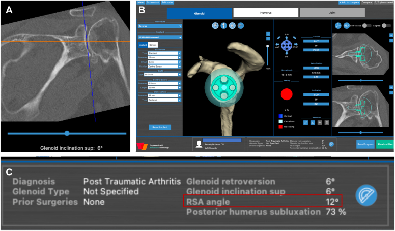Open the Procedure dropdown showing Reverse
The height and width of the screenshot is (231, 395).
(x=160, y=26)
